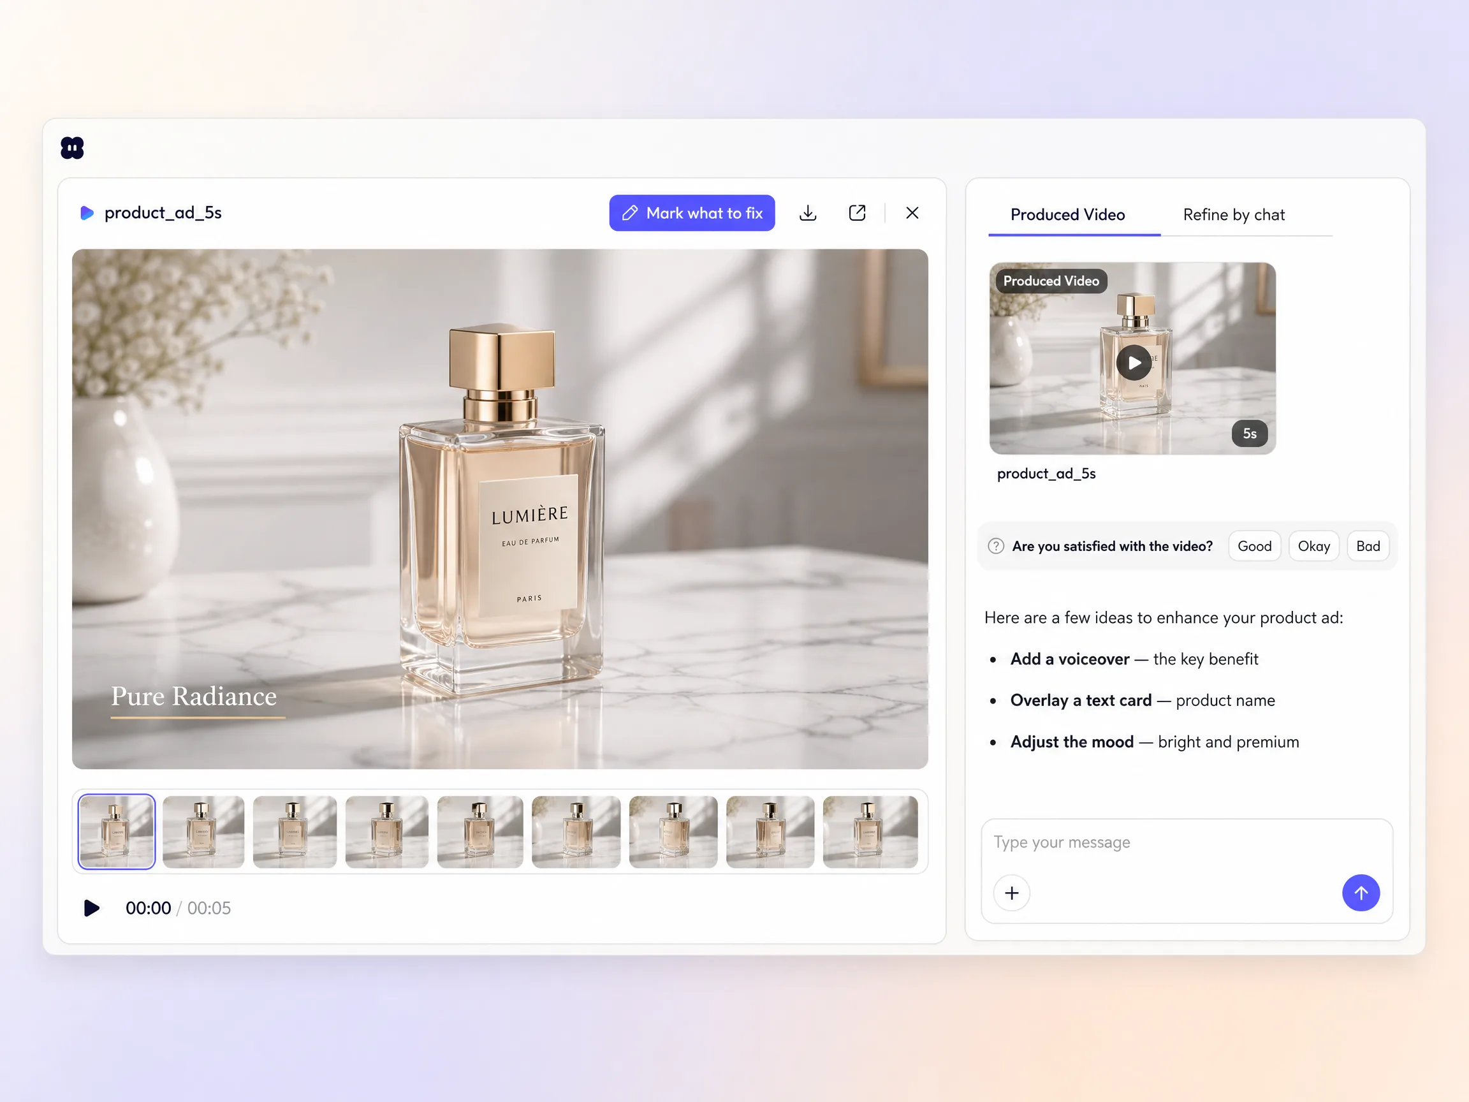The image size is (1469, 1102).
Task: Click the Pure Radiance text overlay
Action: [194, 696]
